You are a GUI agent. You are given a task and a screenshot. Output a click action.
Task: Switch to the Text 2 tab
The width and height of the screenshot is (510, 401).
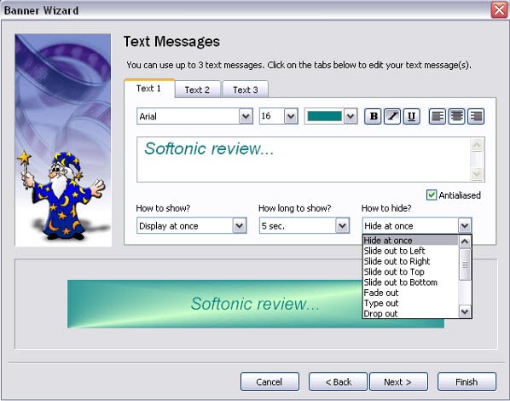197,90
